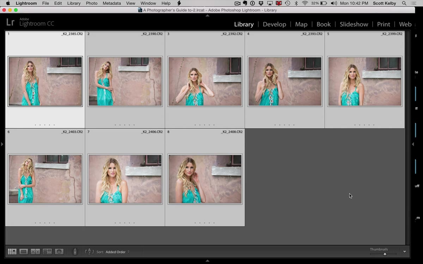Open Notification Center icon
The width and height of the screenshot is (423, 264).
tap(414, 3)
